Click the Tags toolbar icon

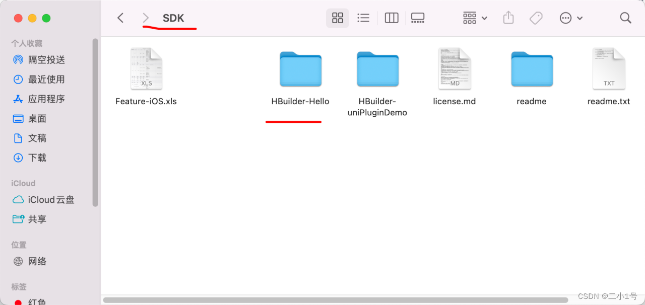tap(536, 18)
